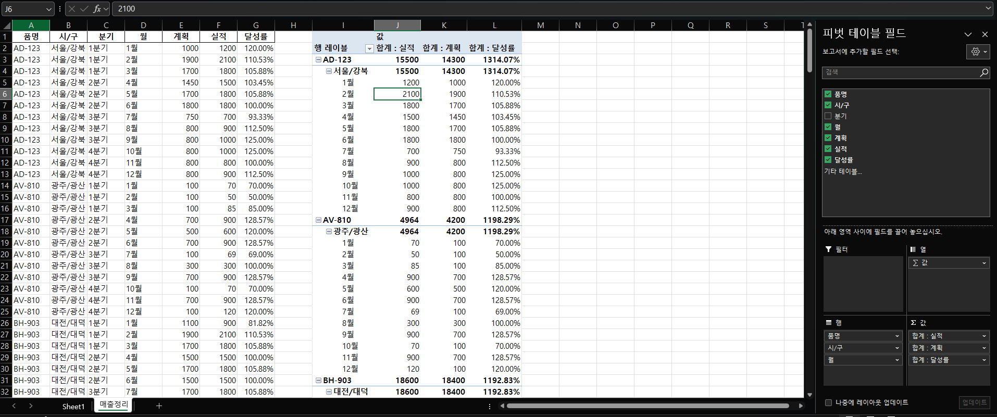Collapse the 서울/강북 pivot subgroup
The height and width of the screenshot is (417, 997).
click(x=329, y=71)
